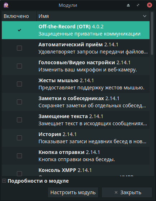The width and height of the screenshot is (156, 201).
Task: Tick the Кнопка отправки checkbox
Action: pos(19,156)
